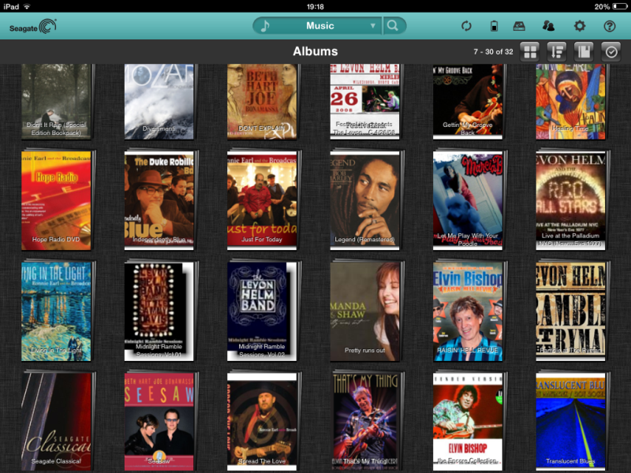Image resolution: width=631 pixels, height=473 pixels.
Task: Click the 7 - 30 of 32 counter
Action: click(493, 52)
